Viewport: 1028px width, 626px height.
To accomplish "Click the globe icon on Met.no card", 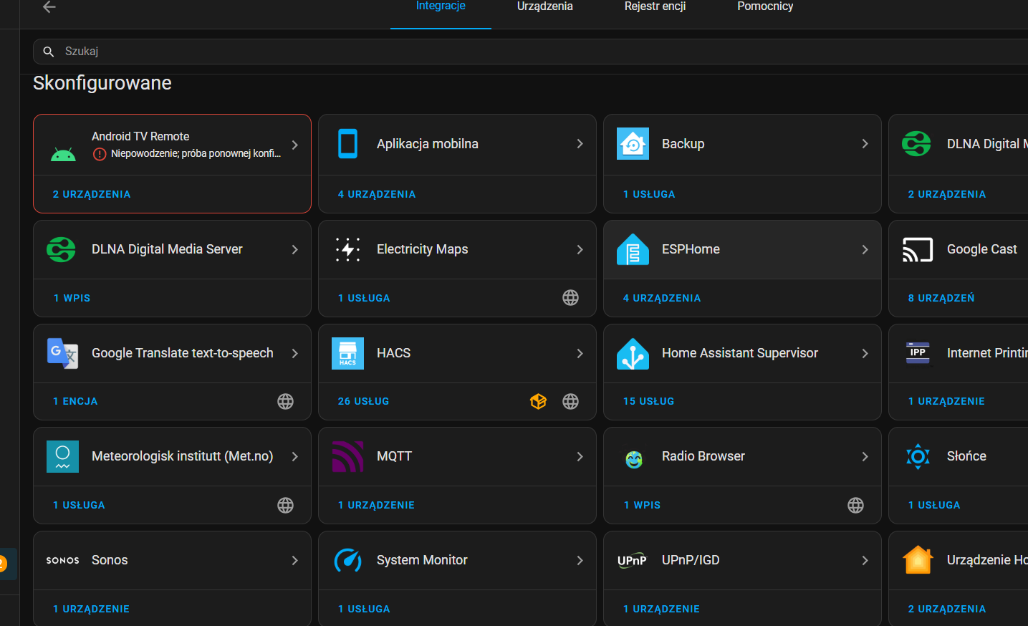I will pyautogui.click(x=285, y=506).
